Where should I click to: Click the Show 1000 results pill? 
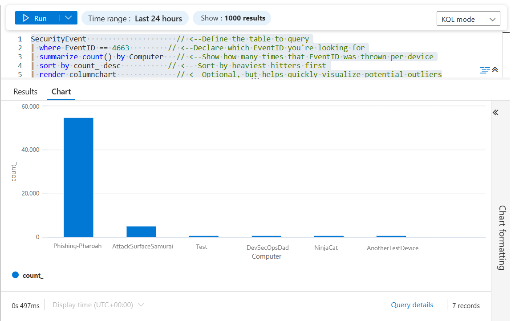pyautogui.click(x=232, y=18)
